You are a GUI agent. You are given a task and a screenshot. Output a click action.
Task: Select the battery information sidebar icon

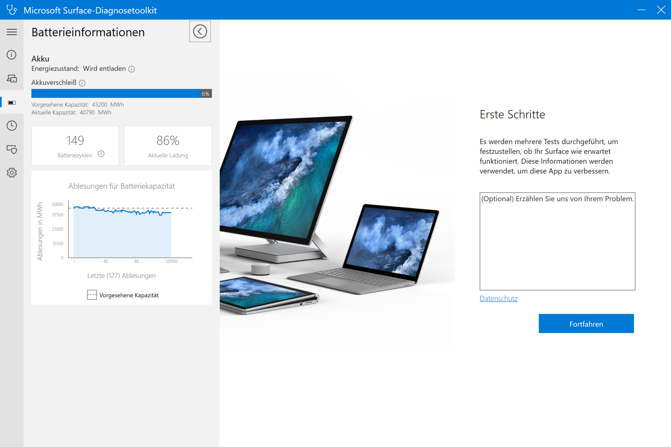click(x=12, y=103)
